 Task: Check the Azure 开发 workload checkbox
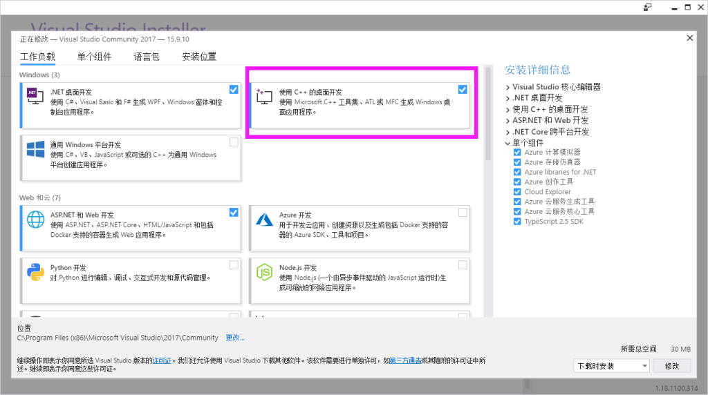[x=463, y=213]
